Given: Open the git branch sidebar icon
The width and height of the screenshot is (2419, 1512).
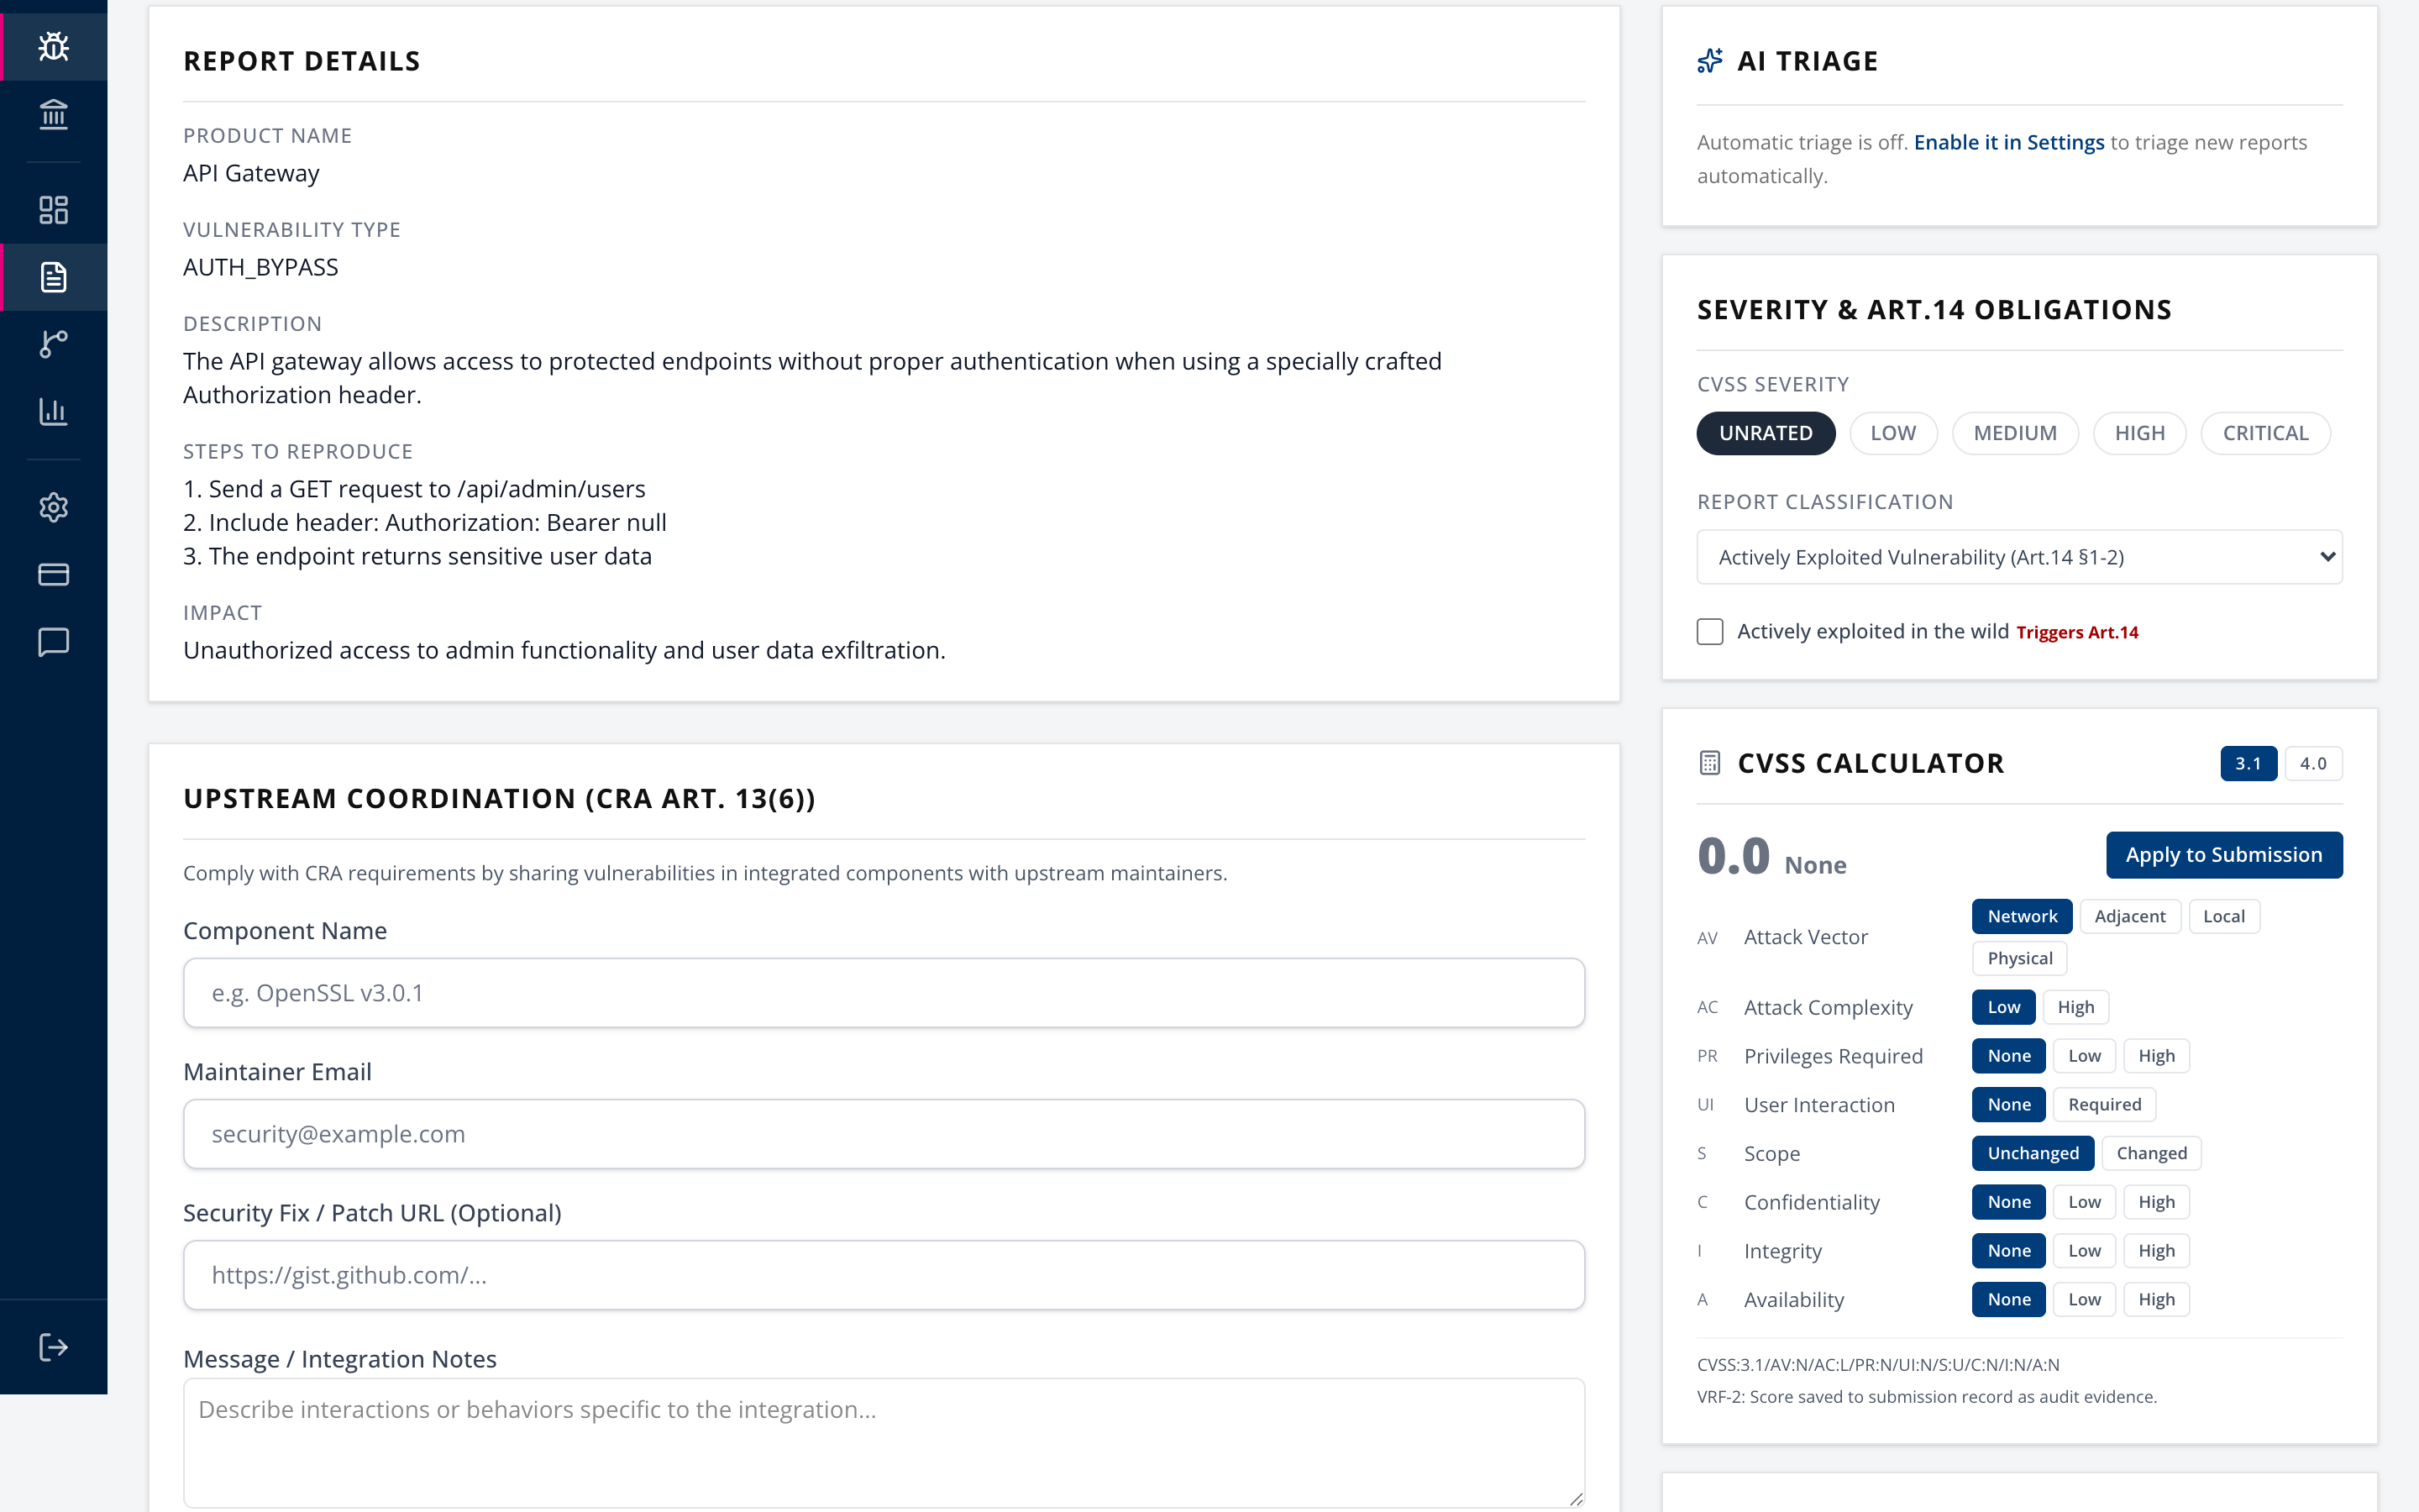Looking at the screenshot, I should (x=53, y=344).
